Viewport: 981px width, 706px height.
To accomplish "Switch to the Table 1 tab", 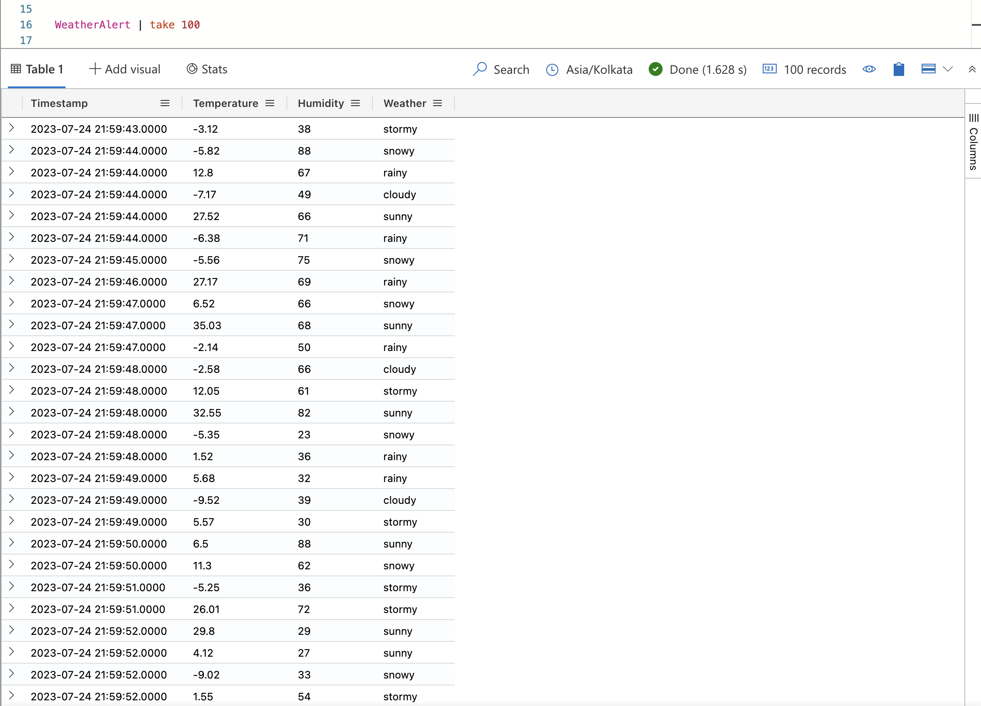I will (x=37, y=69).
